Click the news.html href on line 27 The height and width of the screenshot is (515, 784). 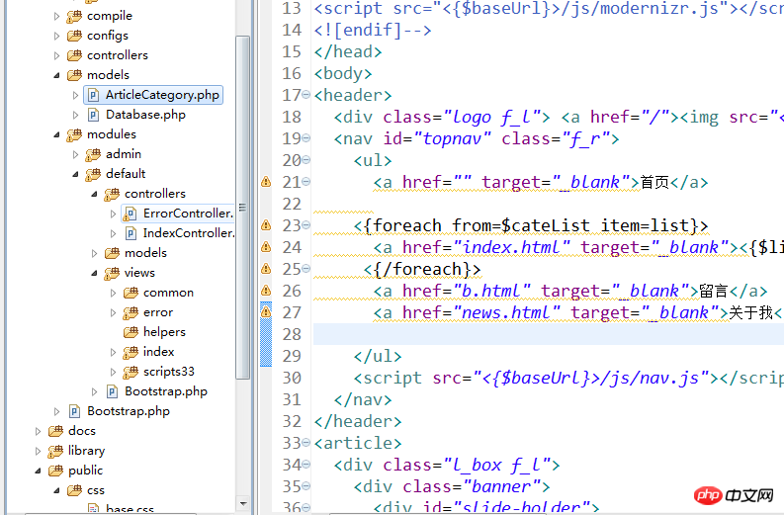(x=507, y=312)
